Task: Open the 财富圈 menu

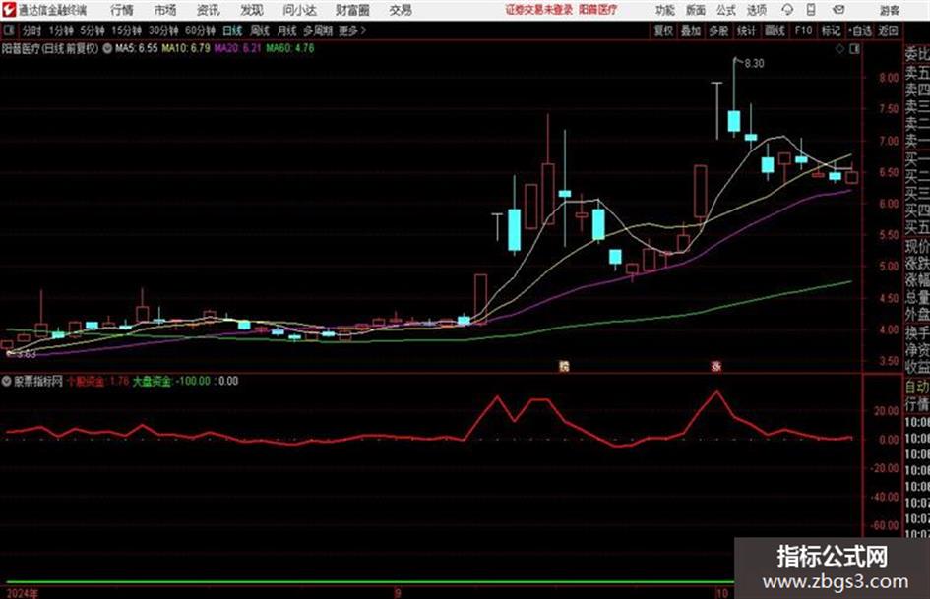Action: [x=352, y=10]
